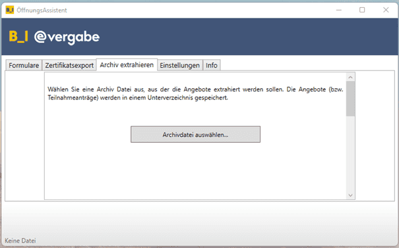Image resolution: width=399 pixels, height=248 pixels.
Task: Click the Keine Datei status text
Action: [20, 241]
